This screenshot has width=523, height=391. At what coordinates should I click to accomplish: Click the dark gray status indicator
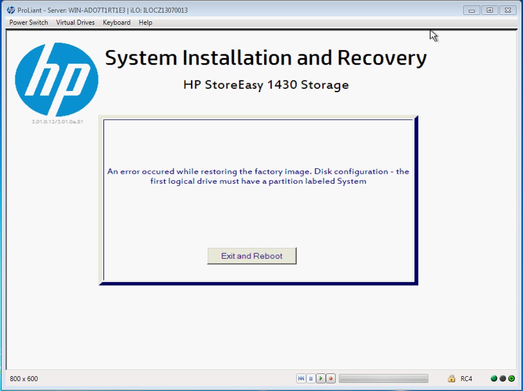click(503, 378)
